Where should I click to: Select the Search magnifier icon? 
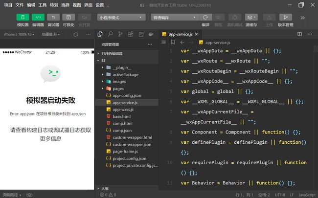coord(111,34)
